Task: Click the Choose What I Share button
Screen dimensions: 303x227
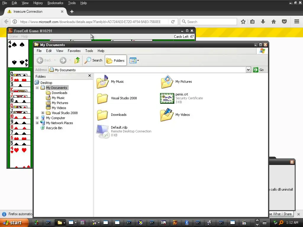Action: tap(281, 214)
